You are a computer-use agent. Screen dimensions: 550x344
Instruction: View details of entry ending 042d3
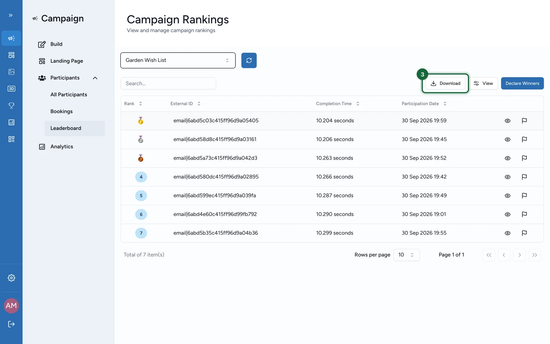point(507,158)
